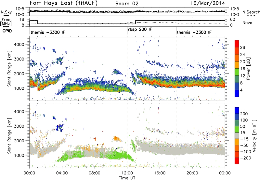This screenshot has height=180, width=260.
Task: Click the 'Slant Range [km]' label of power panel
Action: click(9, 69)
